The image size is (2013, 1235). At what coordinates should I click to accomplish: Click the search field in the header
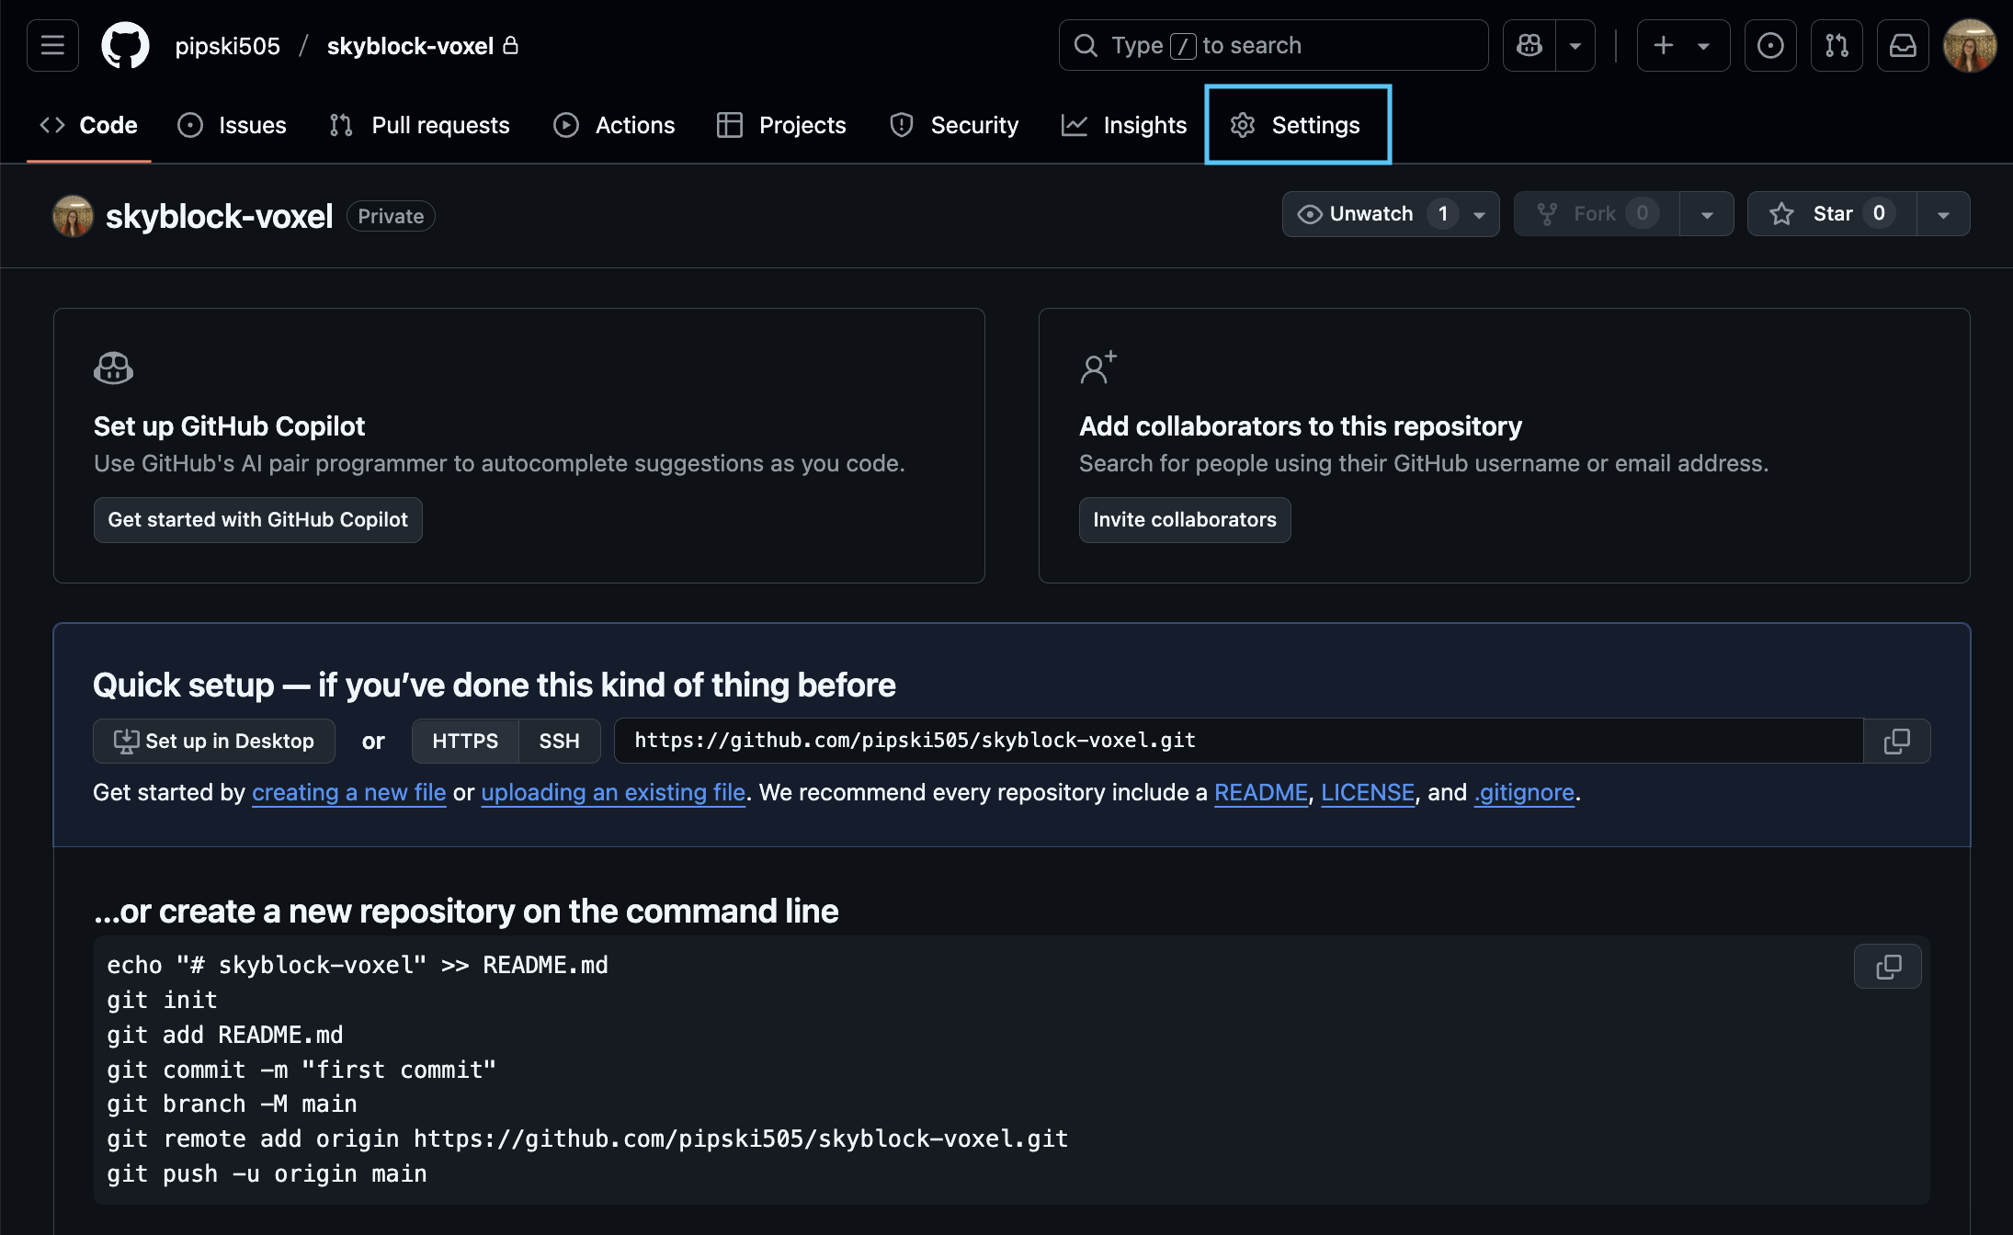click(x=1273, y=45)
